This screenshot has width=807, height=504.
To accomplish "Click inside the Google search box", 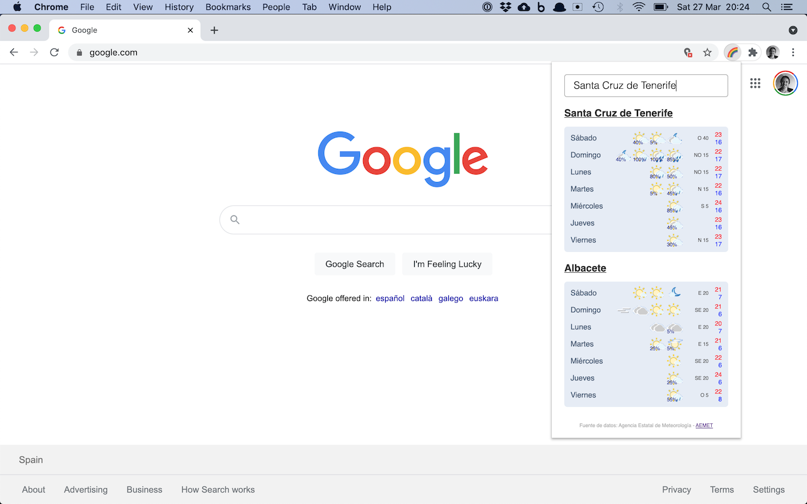I will click(386, 220).
